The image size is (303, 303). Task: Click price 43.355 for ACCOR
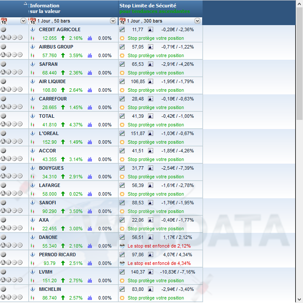[49, 159]
